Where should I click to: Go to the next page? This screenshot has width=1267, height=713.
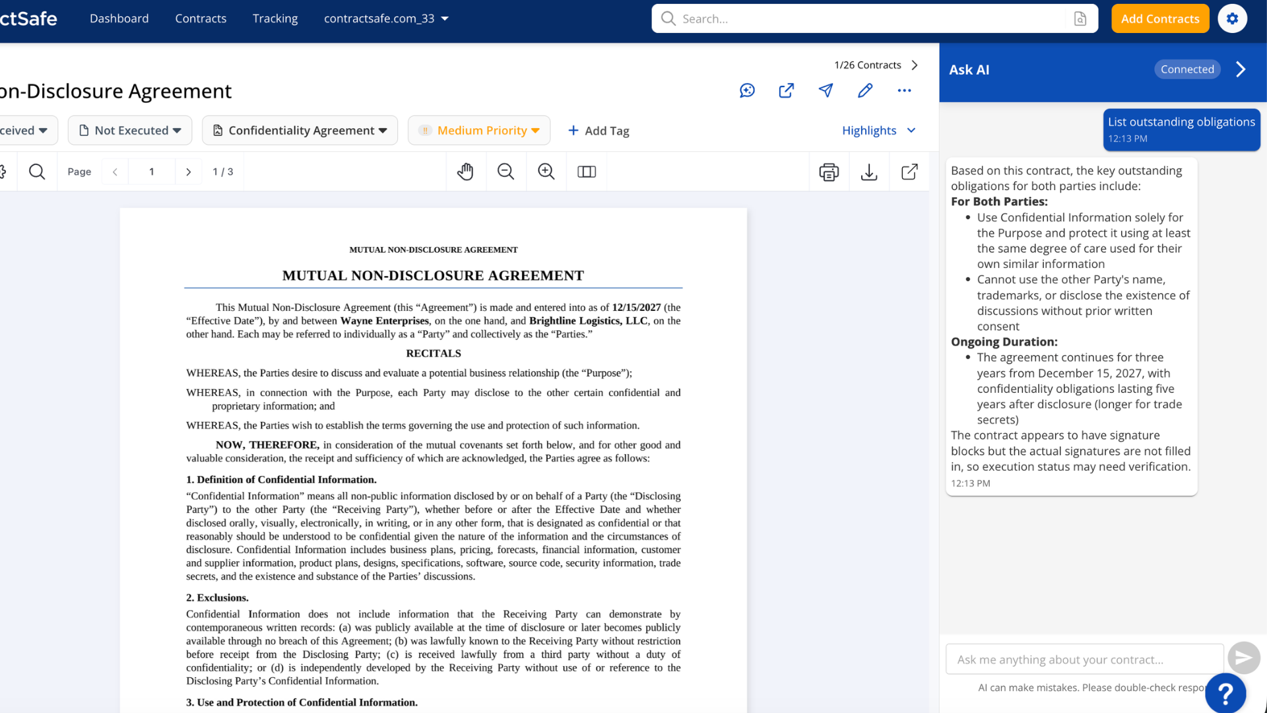tap(188, 172)
